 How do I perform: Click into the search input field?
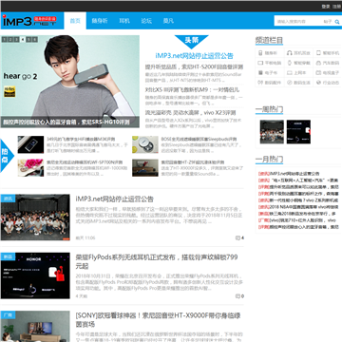click(297, 22)
